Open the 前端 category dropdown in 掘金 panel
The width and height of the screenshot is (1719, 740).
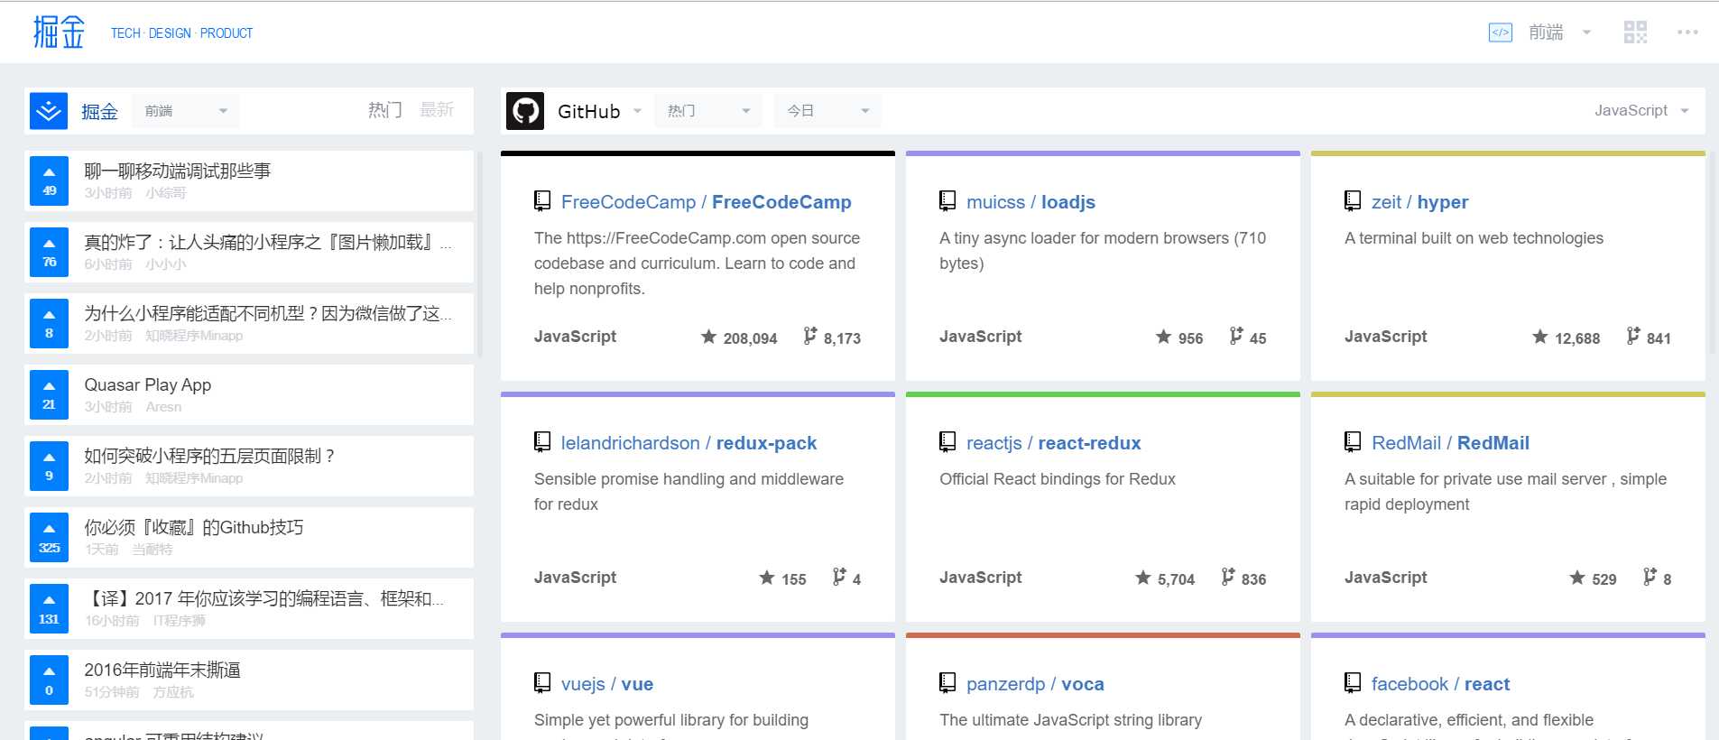point(185,111)
